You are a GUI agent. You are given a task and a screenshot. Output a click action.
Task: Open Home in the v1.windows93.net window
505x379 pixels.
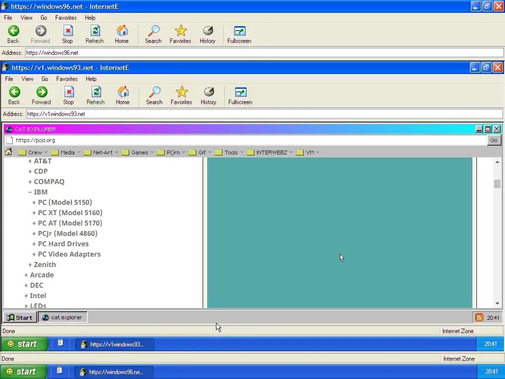123,95
